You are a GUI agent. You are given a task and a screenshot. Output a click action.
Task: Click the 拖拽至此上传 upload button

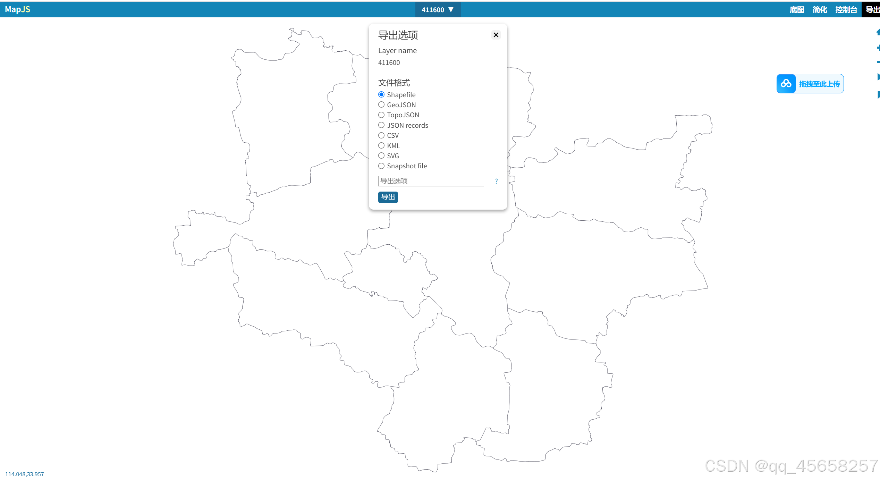819,84
